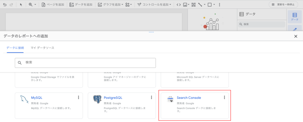Viewport: 303px width, 122px height.
Task: Click 開発者: Google under PostgreSQL
Action: [x=112, y=103]
